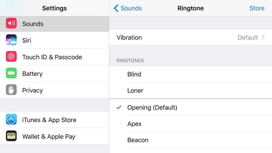Open the Battery settings row label
This screenshot has width=272, height=153.
pos(32,74)
